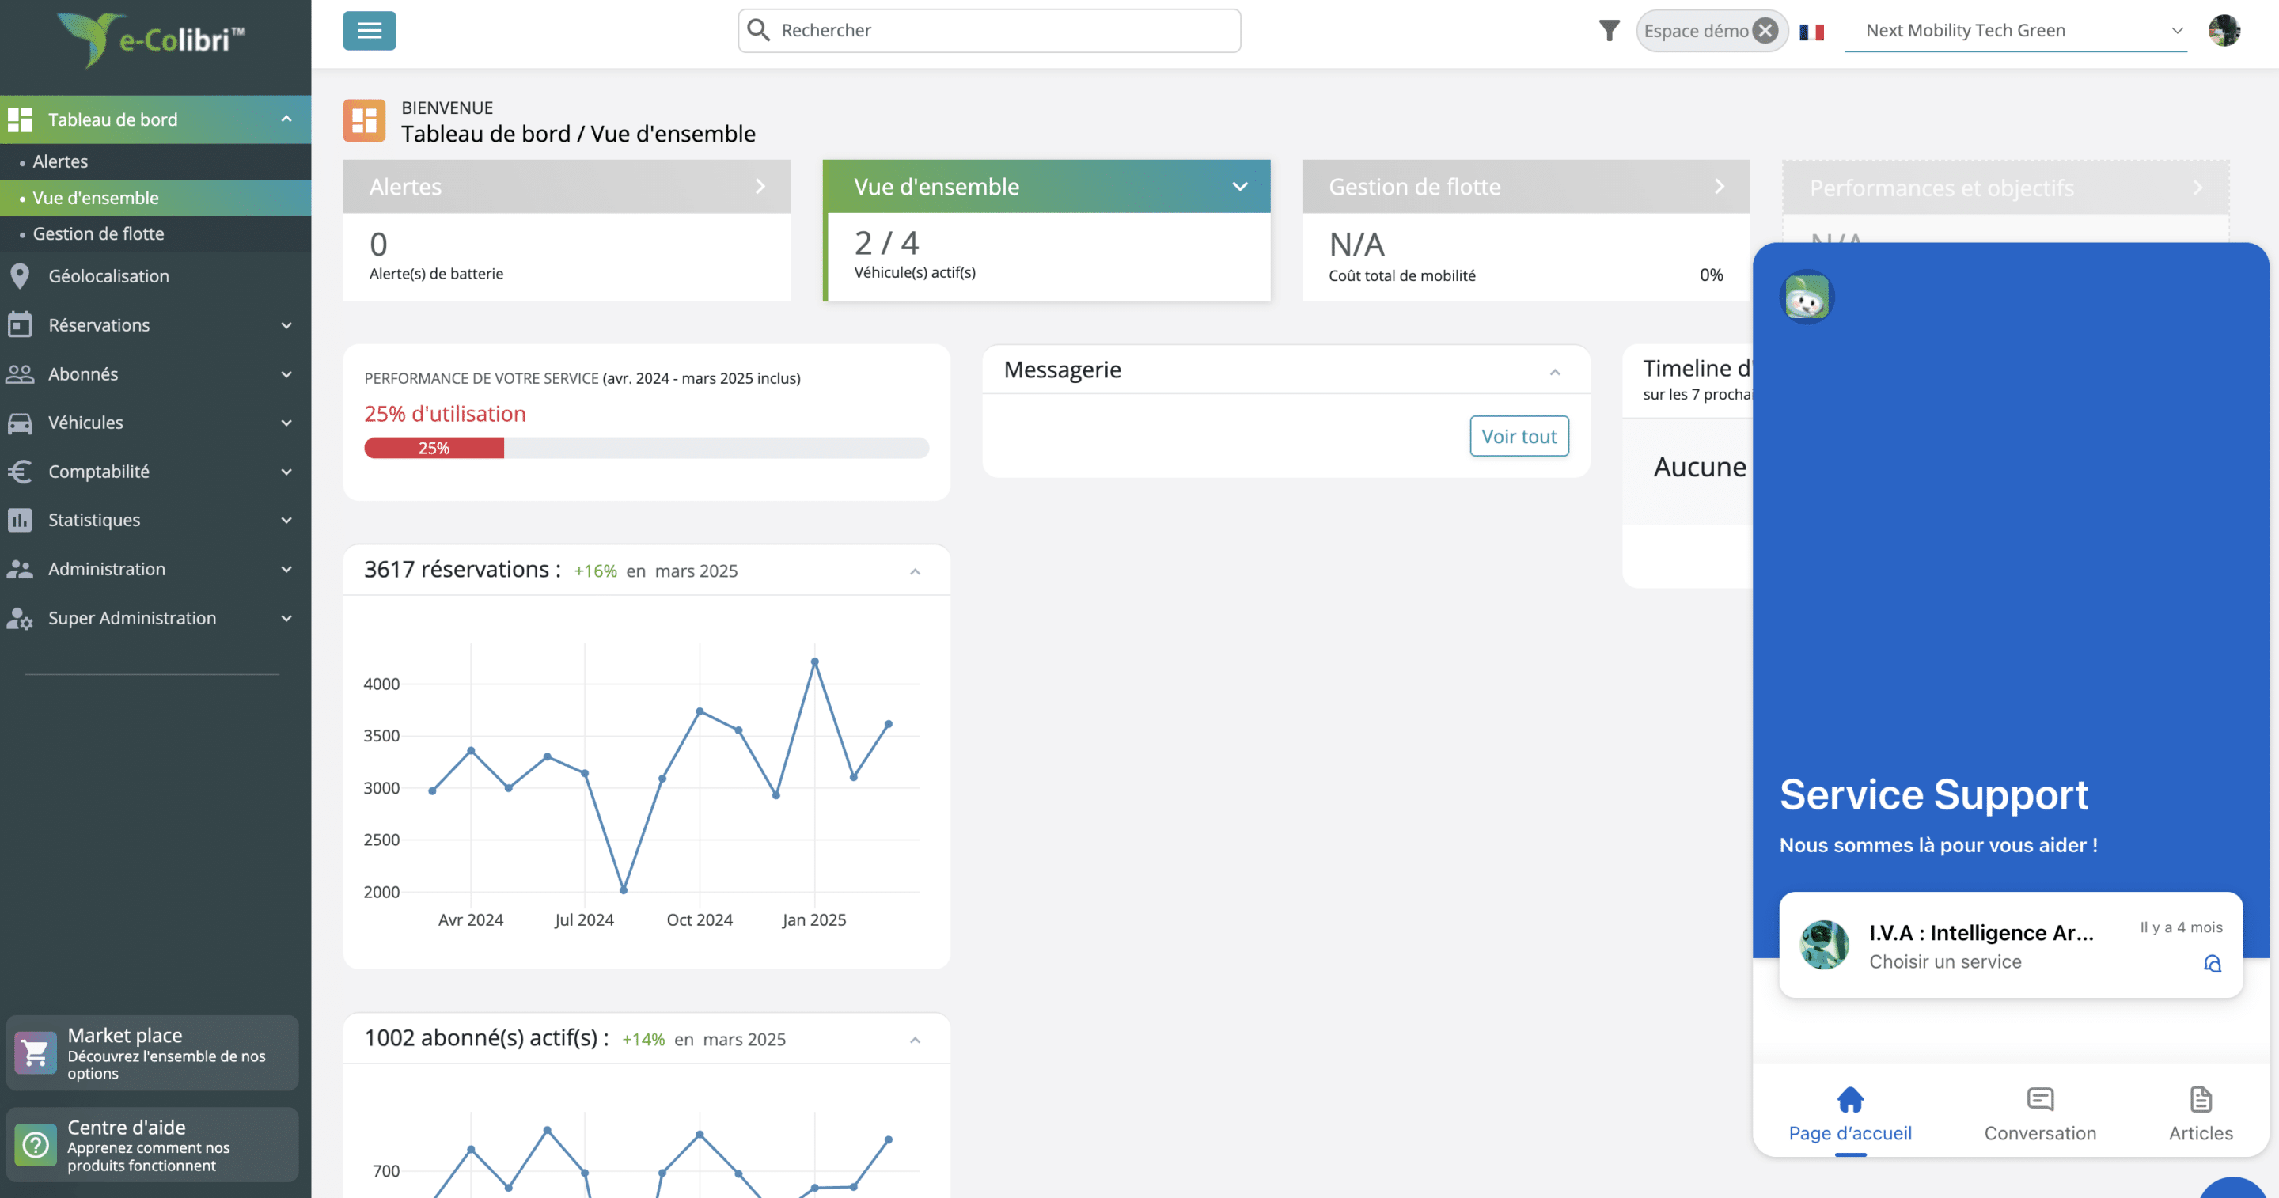Click the Abonnés people icon
Screen dimensions: 2279x1198
pos(20,373)
